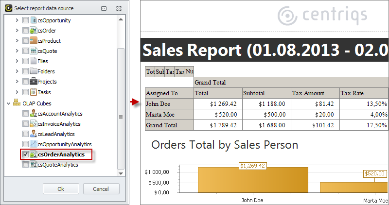The height and width of the screenshot is (205, 389).
Task: Click the Tasks clipboard icon
Action: pyautogui.click(x=34, y=92)
